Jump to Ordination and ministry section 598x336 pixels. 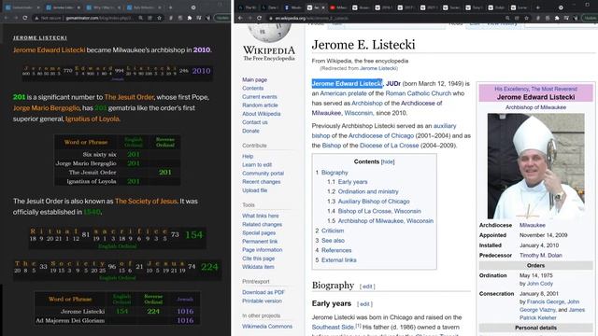click(368, 191)
